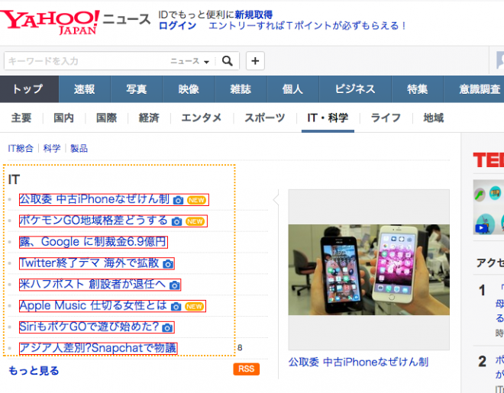This screenshot has width=504, height=393.
Task: Open the ニュース search category dropdown
Action: 189,61
